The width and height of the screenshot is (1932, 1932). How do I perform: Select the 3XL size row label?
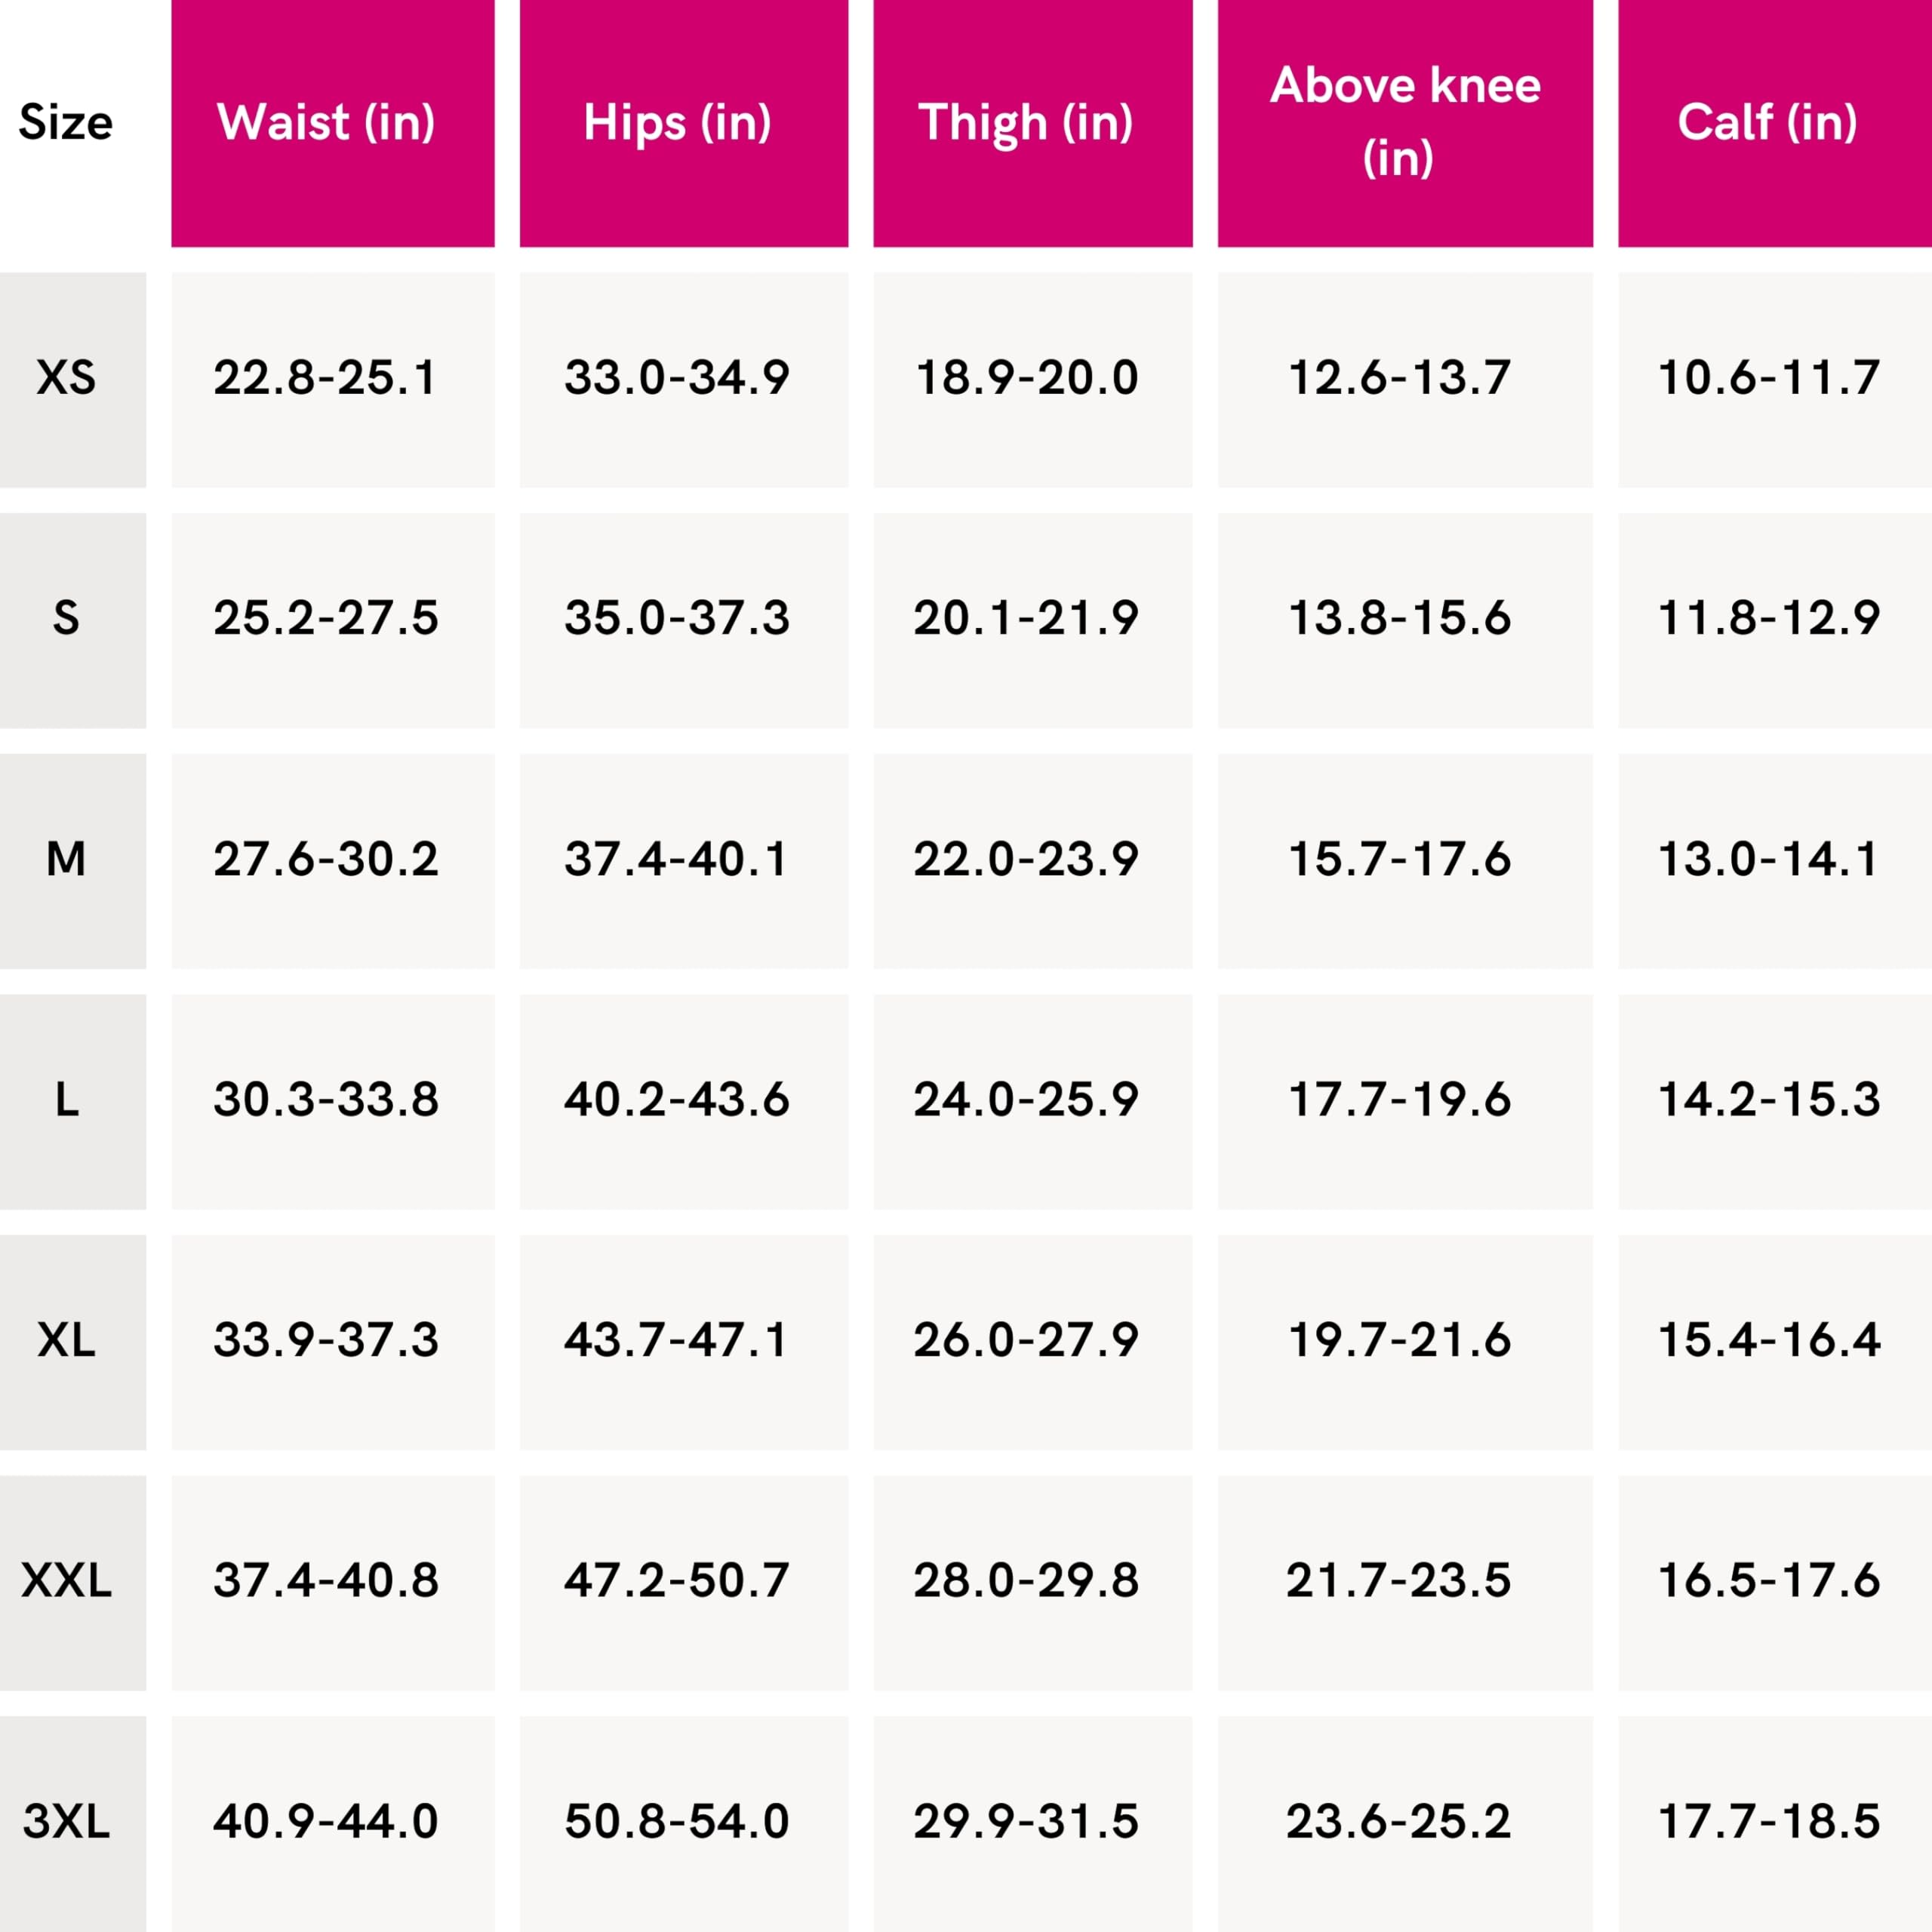click(x=73, y=1824)
